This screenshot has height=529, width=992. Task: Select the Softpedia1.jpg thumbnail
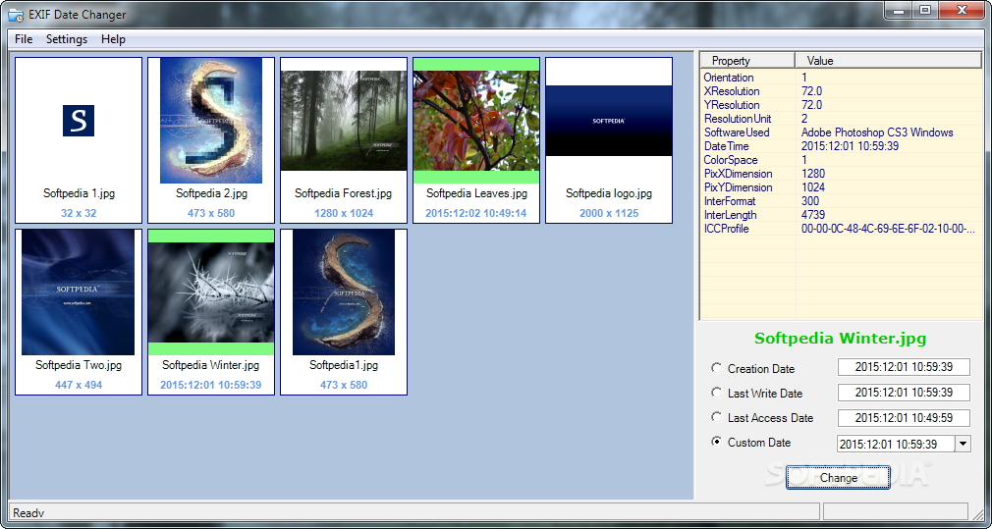(x=344, y=312)
